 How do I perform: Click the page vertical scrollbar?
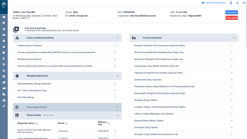click(x=246, y=24)
